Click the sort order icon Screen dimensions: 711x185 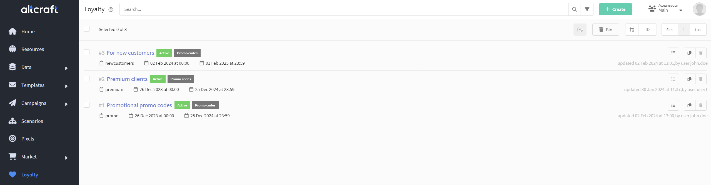click(632, 30)
